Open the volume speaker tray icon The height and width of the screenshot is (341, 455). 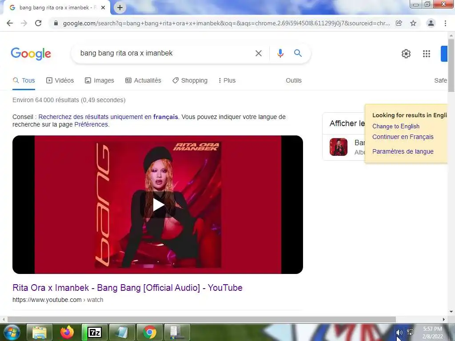(399, 333)
